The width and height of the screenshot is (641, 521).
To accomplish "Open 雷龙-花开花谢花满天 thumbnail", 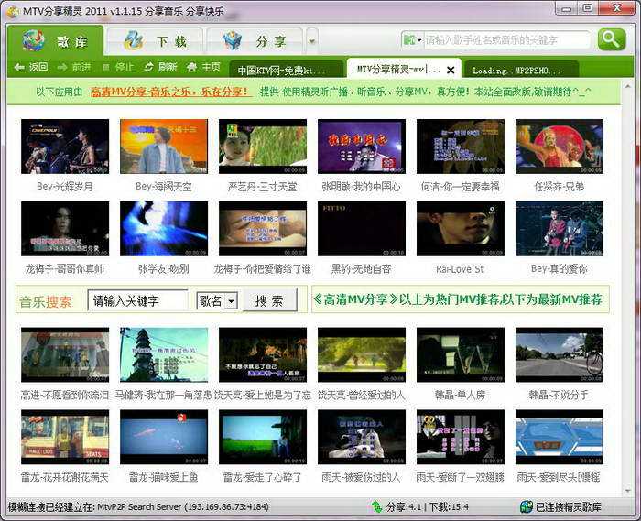I will click(65, 437).
